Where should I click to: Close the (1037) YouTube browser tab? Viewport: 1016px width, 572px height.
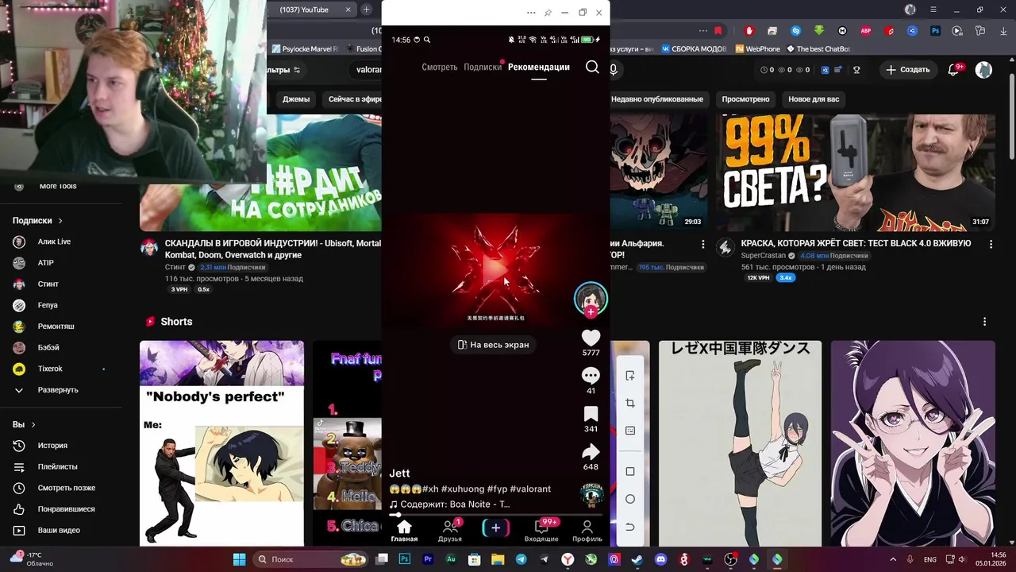348,10
